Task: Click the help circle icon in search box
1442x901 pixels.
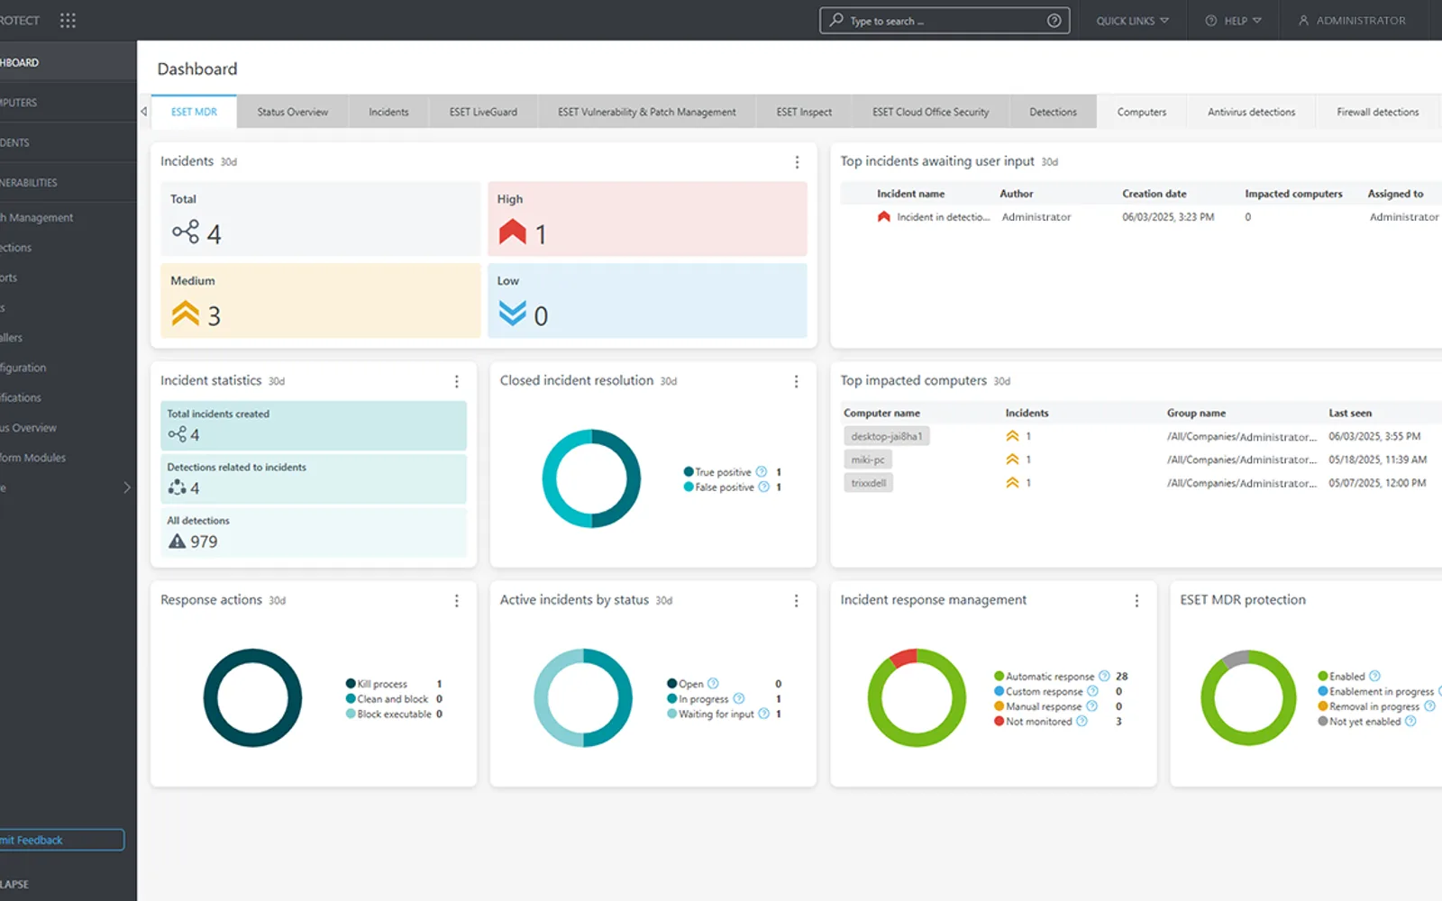Action: pos(1054,21)
